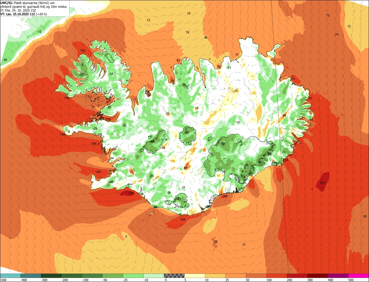This screenshot has width=369, height=282.
Task: Click the value 76 on the map
Action: pyautogui.click(x=172, y=81)
